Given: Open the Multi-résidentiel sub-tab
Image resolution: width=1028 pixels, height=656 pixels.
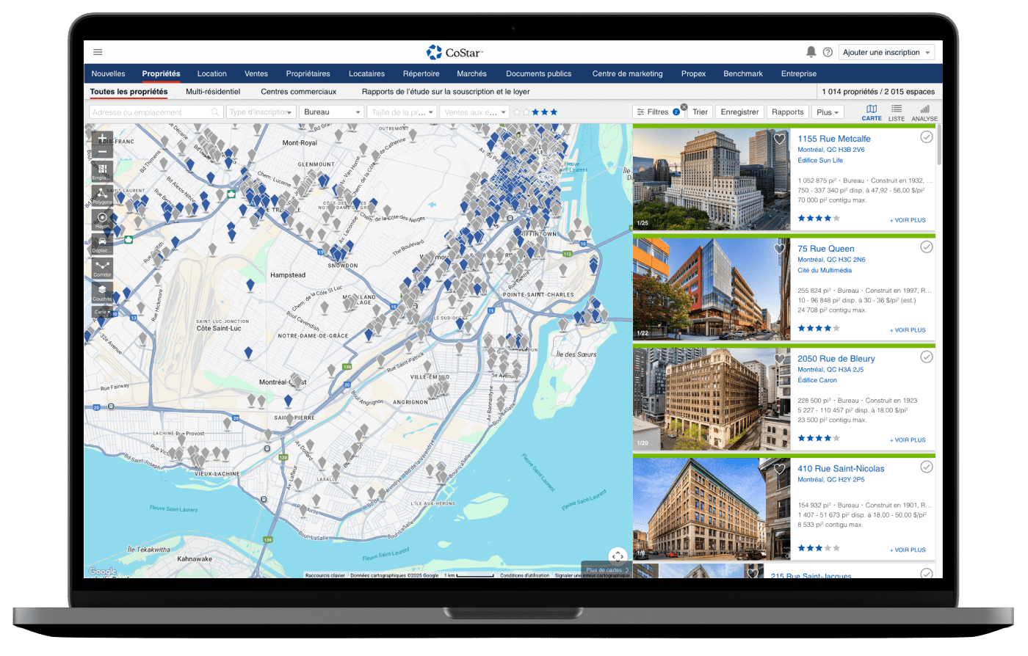Looking at the screenshot, I should [213, 92].
